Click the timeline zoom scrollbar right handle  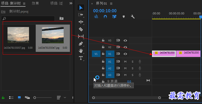pos(160,98)
